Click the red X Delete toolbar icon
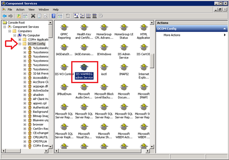Screen dimensions: 229x160 [33, 16]
